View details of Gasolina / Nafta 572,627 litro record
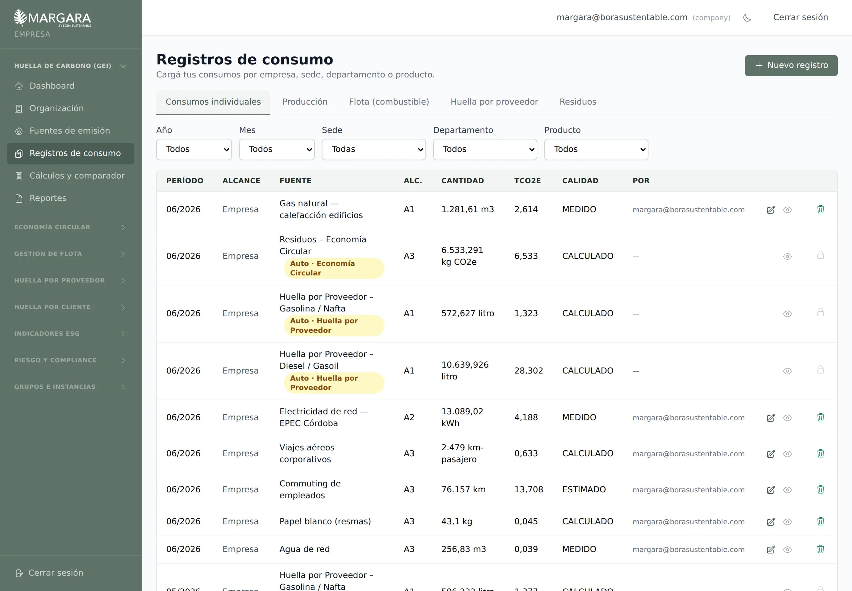This screenshot has height=591, width=852. tap(788, 314)
